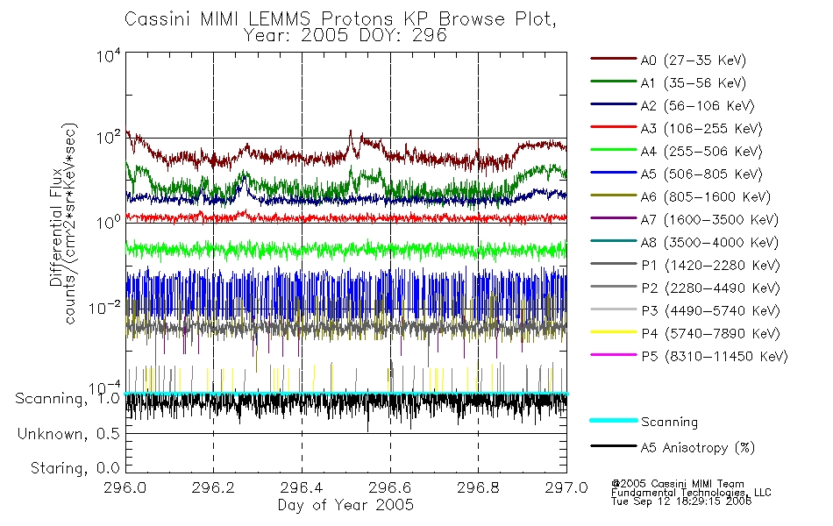The image size is (833, 526).
Task: Click the A6 (805-1600 KeV) legend label
Action: tap(705, 197)
